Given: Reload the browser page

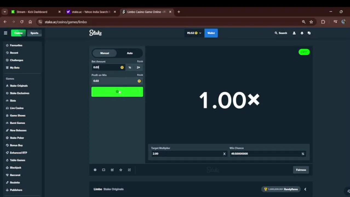Looking at the screenshot, I should (22, 22).
